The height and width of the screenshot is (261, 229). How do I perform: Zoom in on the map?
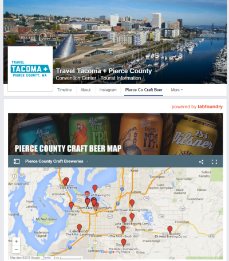click(17, 242)
